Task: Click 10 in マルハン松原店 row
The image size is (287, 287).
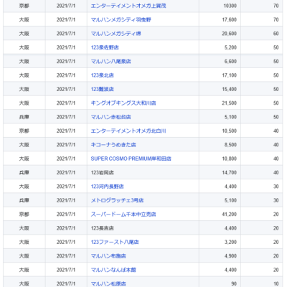Action: (x=276, y=283)
